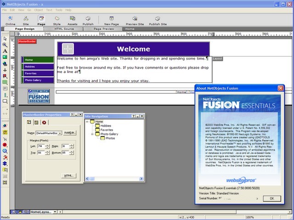Switch to Site view in toolbar
Image resolution: width=294 pixels, height=220 pixels.
tap(26, 20)
